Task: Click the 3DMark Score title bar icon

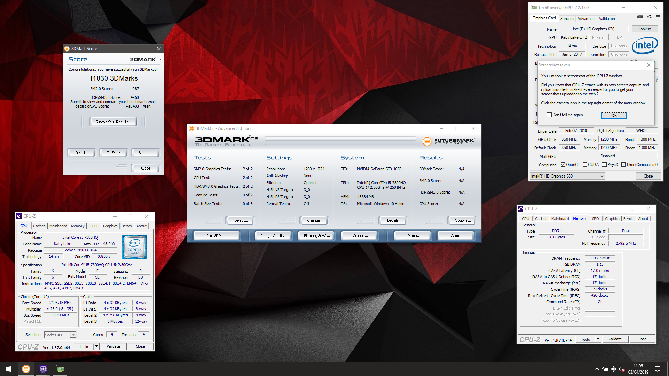Action: point(67,49)
